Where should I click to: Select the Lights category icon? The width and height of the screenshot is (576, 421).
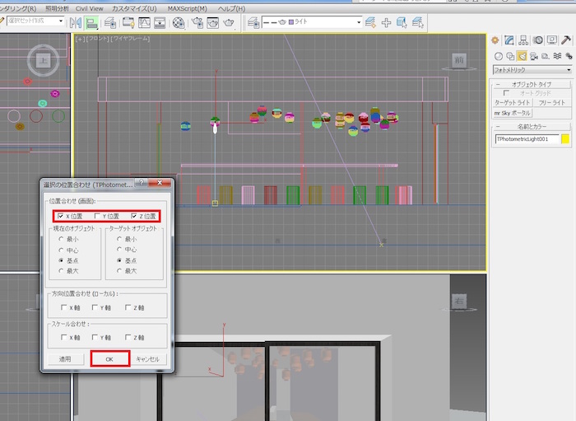(x=522, y=56)
